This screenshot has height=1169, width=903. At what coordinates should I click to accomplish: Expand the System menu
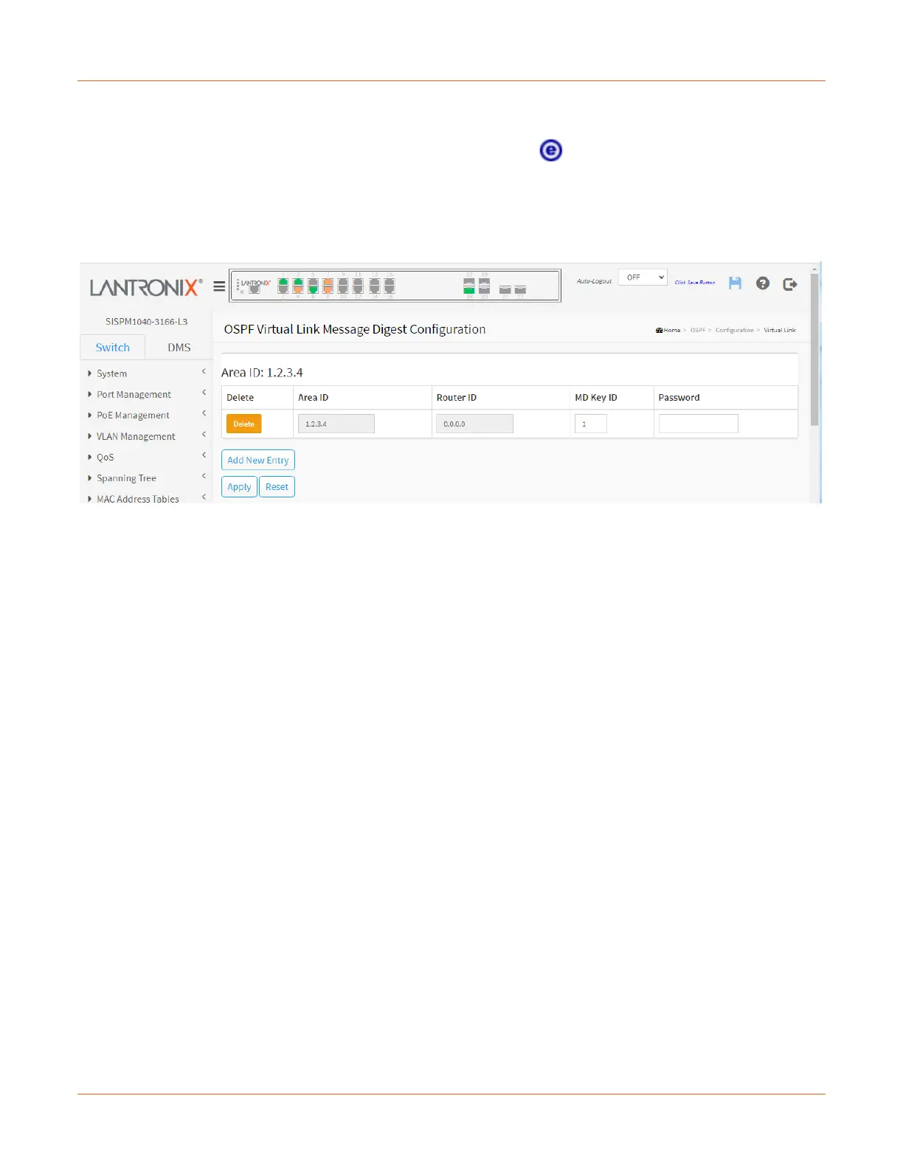(146, 373)
